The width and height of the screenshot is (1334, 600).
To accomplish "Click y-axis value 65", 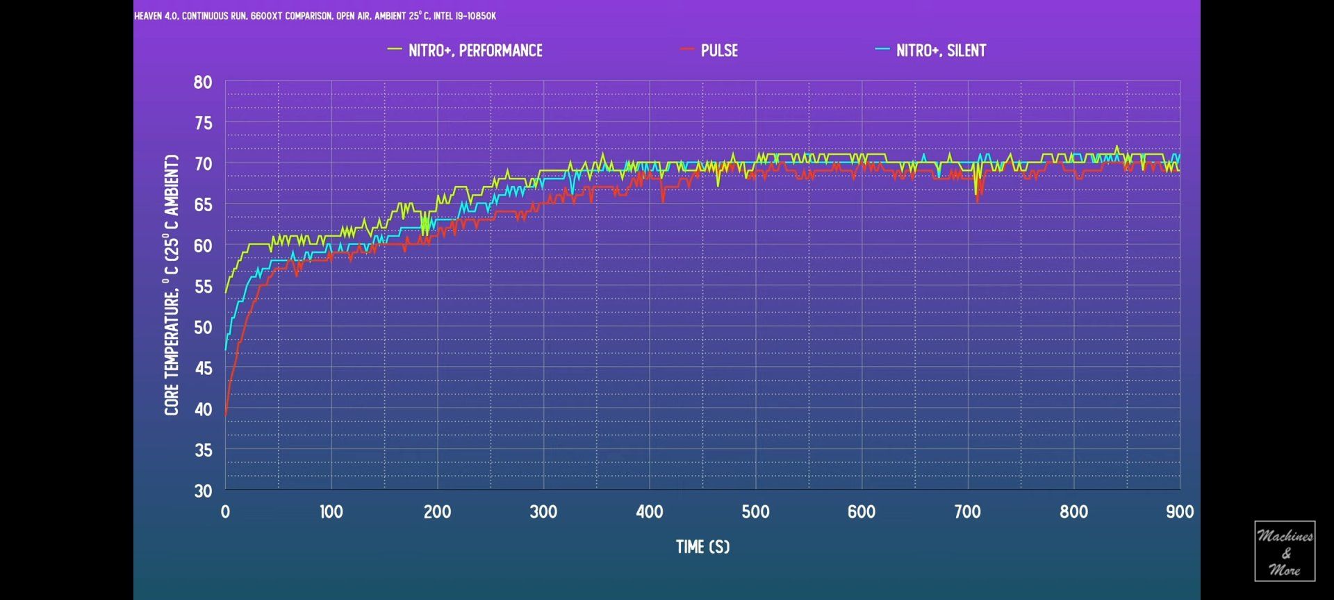I will pos(203,205).
